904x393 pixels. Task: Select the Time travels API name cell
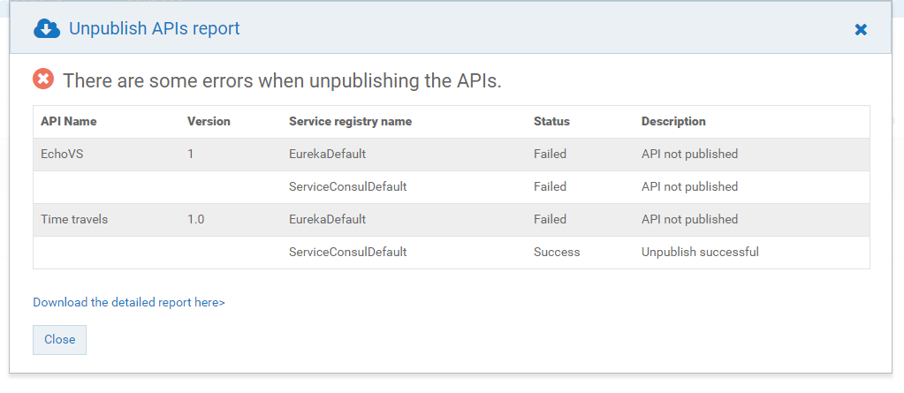74,220
